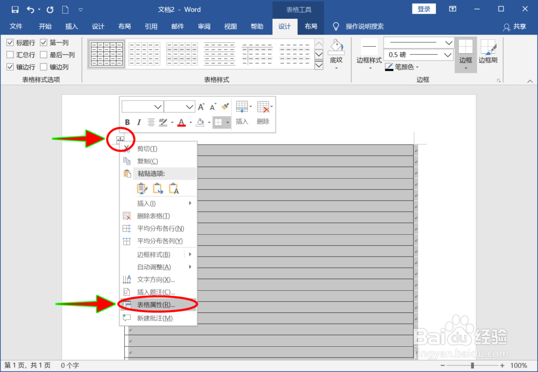Redo the action in the title bar

50,10
